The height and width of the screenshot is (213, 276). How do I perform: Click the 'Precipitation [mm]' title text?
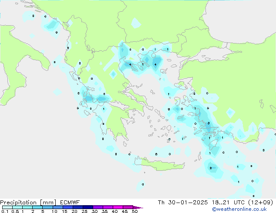tap(28, 203)
